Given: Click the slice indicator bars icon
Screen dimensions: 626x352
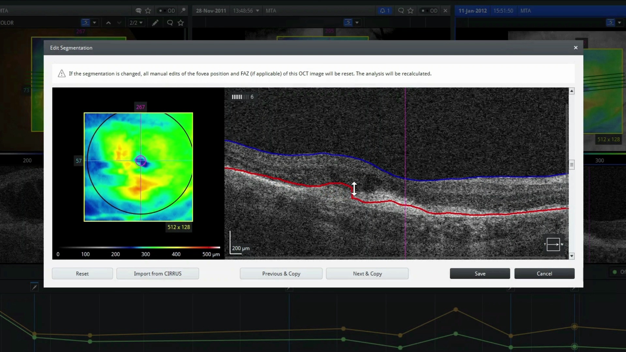Looking at the screenshot, I should point(240,97).
